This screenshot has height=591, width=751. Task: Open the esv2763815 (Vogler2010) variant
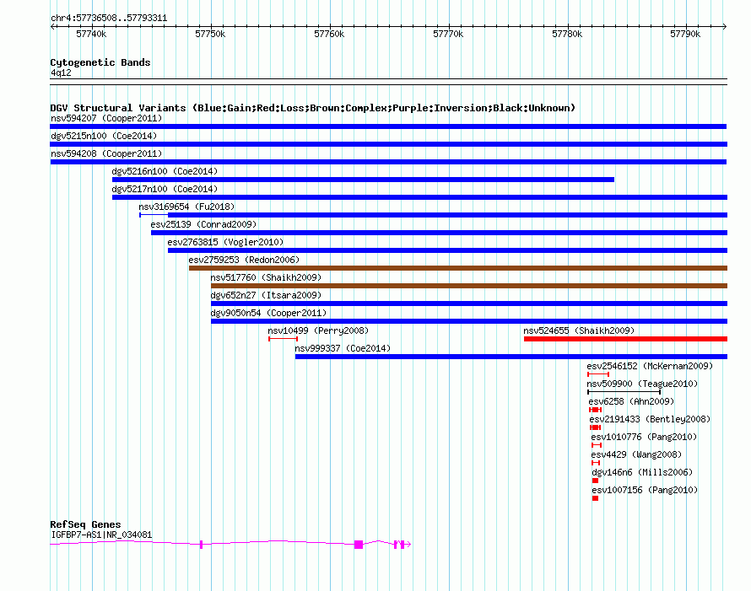(447, 250)
